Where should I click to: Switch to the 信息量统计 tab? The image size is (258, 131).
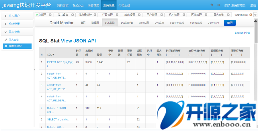pyautogui.click(x=85, y=15)
